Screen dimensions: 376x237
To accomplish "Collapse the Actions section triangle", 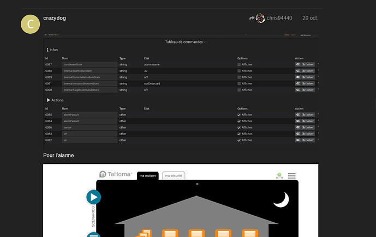I will coord(49,100).
